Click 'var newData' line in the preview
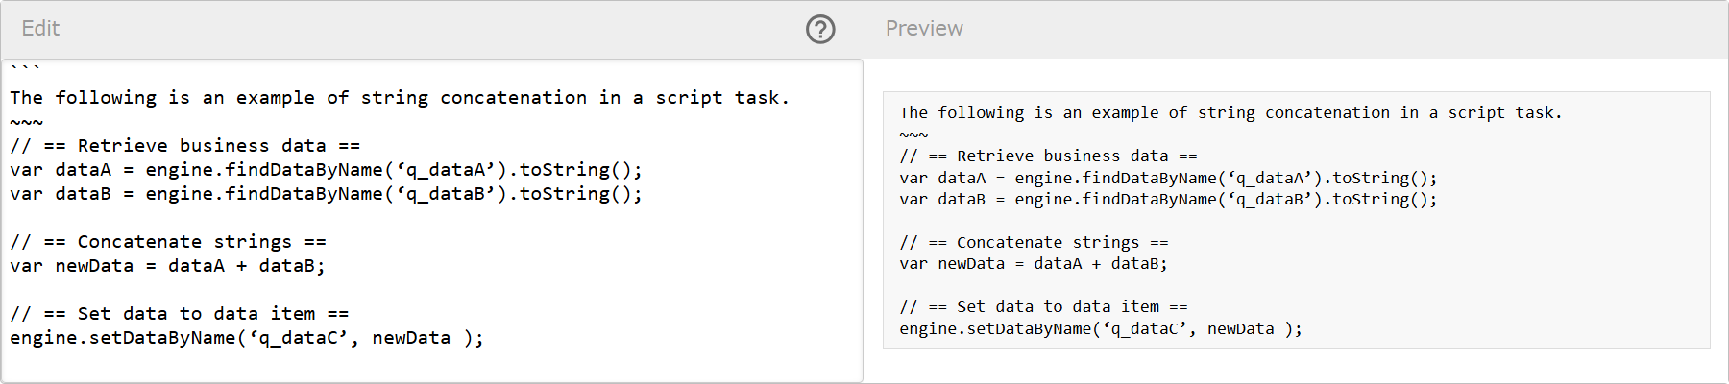Screen dimensions: 1729x384 [x=1034, y=264]
